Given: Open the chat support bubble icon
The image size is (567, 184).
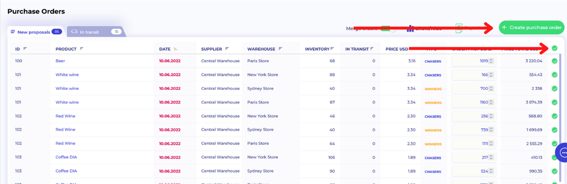Looking at the screenshot, I should (563, 152).
